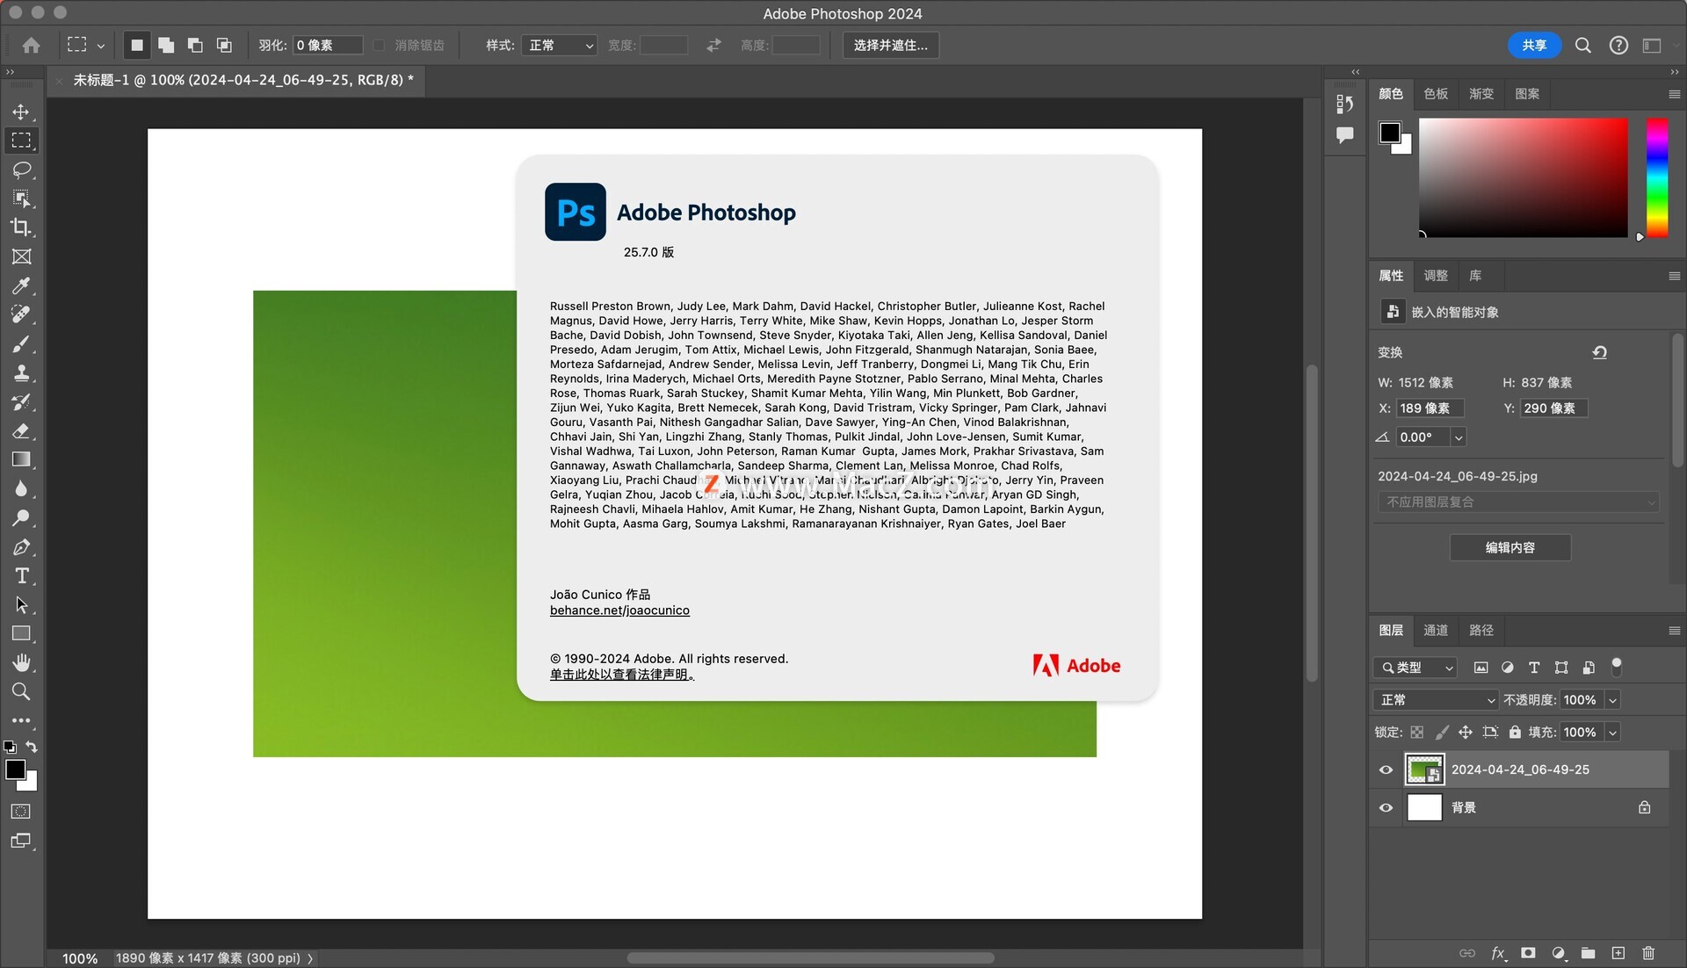
Task: Switch to the 路径 tab
Action: [x=1481, y=631]
